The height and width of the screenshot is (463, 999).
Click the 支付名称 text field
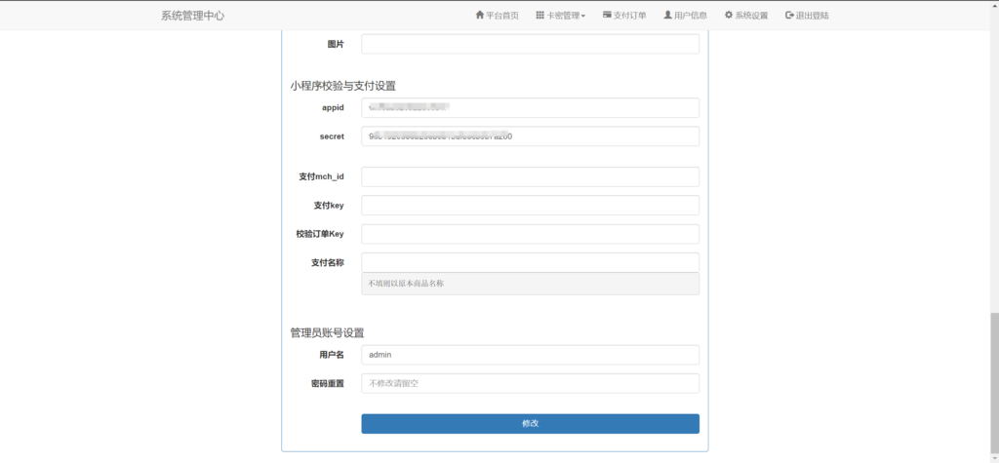530,262
